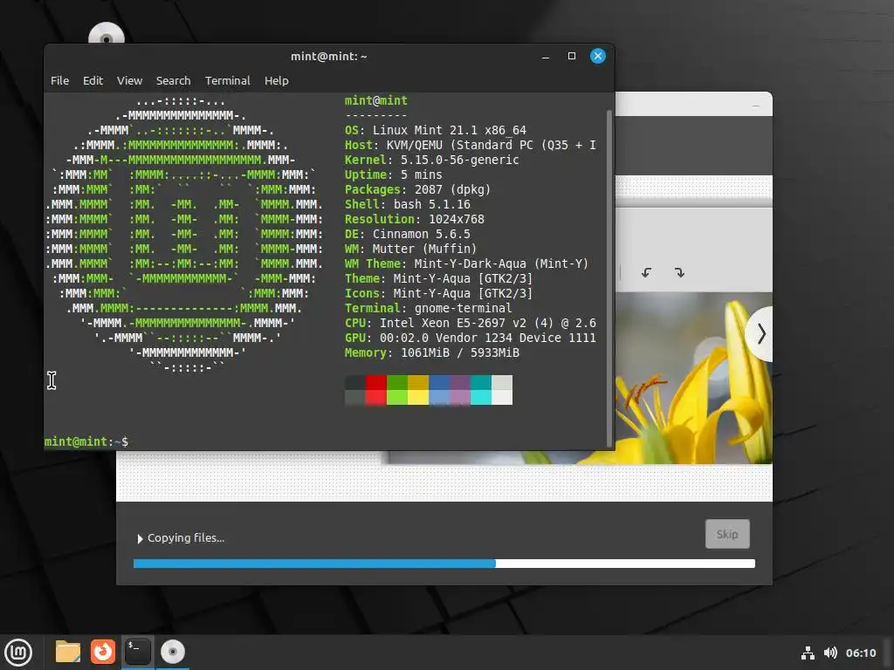Click the 'OS: Linux Mint 21.1' line
894x670 pixels.
(x=435, y=131)
